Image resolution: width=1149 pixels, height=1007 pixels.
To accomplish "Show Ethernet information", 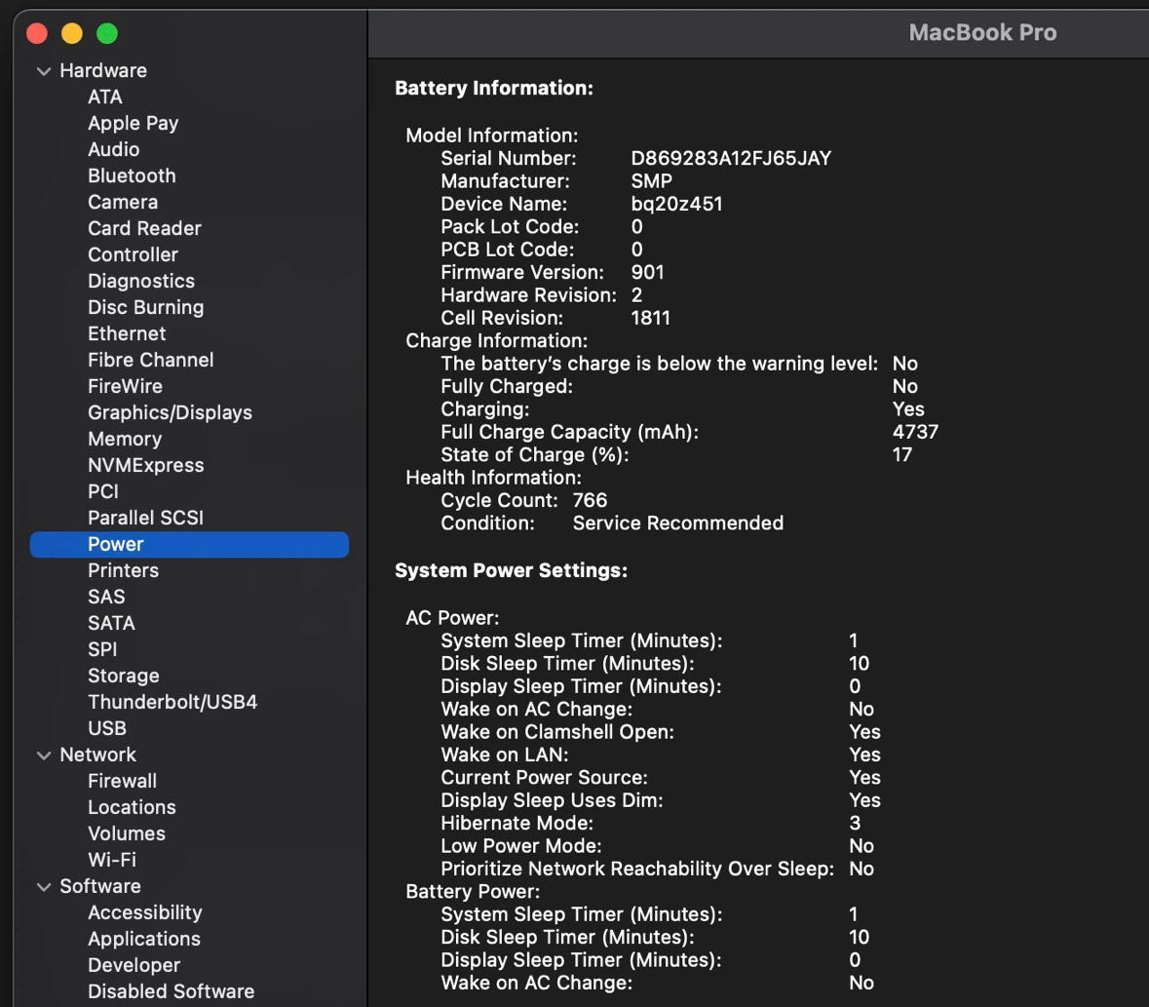I will click(x=127, y=333).
